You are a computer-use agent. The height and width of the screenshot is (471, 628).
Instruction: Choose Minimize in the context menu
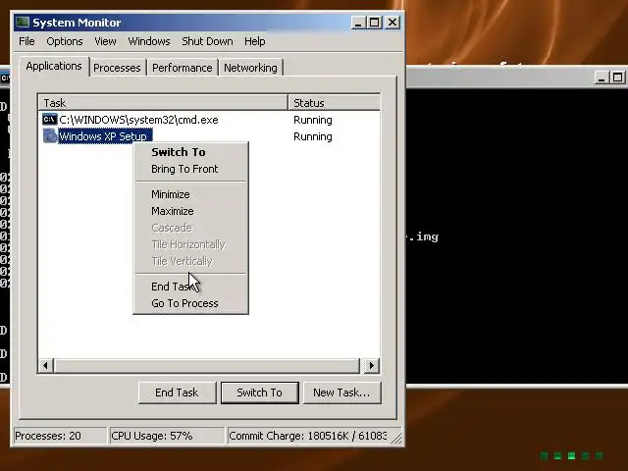tap(190, 194)
